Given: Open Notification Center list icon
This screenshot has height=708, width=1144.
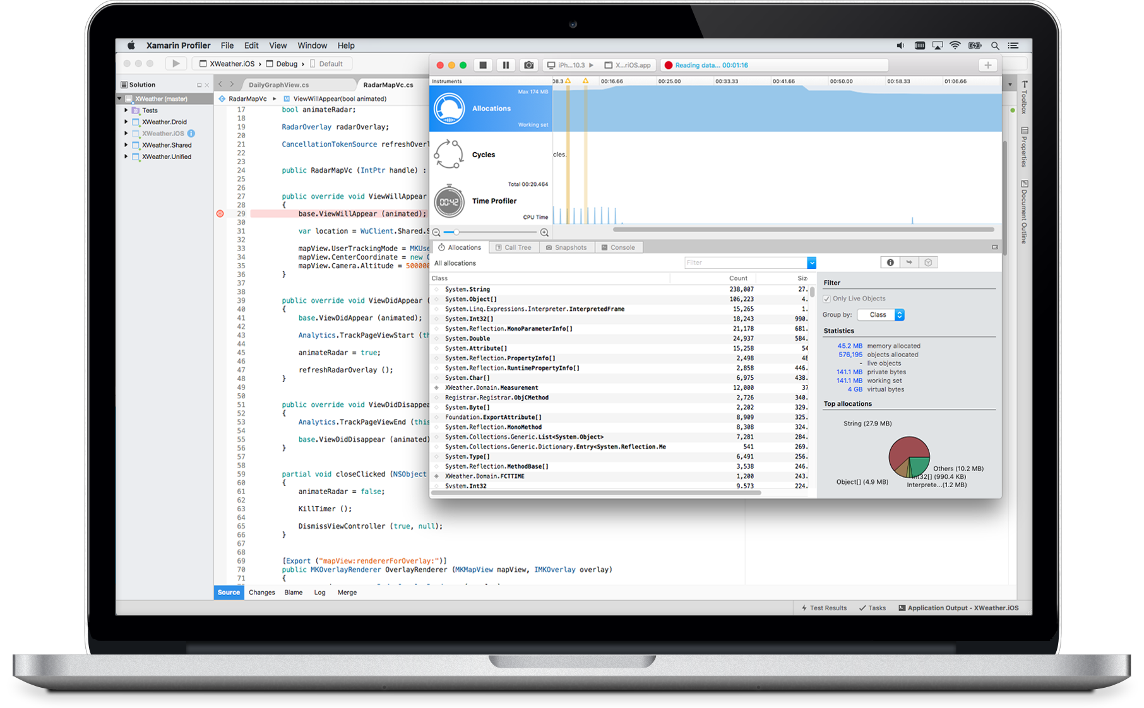Looking at the screenshot, I should coord(1013,45).
